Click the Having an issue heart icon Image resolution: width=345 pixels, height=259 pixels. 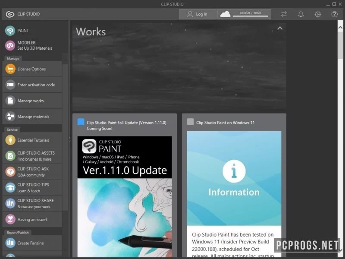[x=10, y=219]
